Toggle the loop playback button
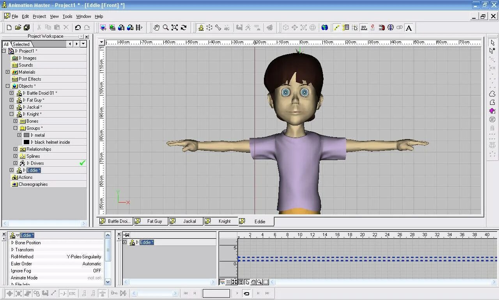Image resolution: width=499 pixels, height=300 pixels. tap(246, 293)
